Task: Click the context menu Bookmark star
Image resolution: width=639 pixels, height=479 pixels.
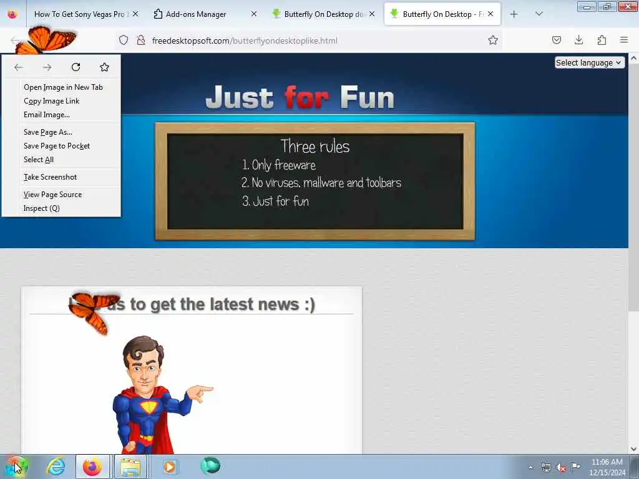Action: [x=104, y=67]
